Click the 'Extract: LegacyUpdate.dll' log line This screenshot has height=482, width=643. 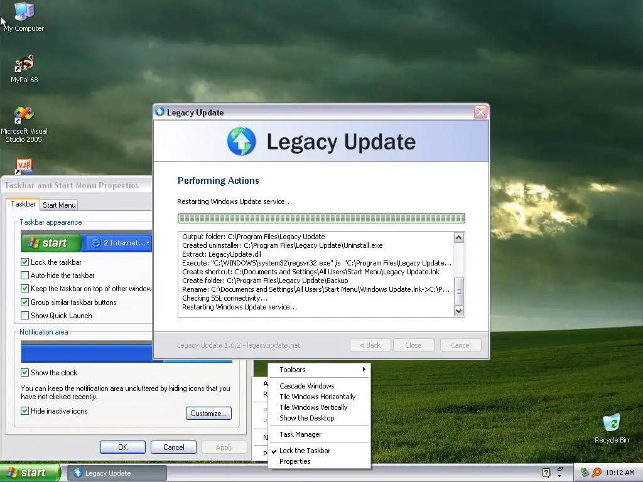pos(222,254)
